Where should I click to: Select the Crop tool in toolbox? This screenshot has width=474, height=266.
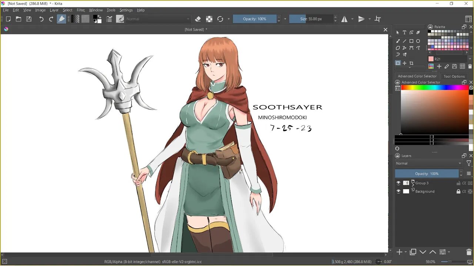pos(411,63)
